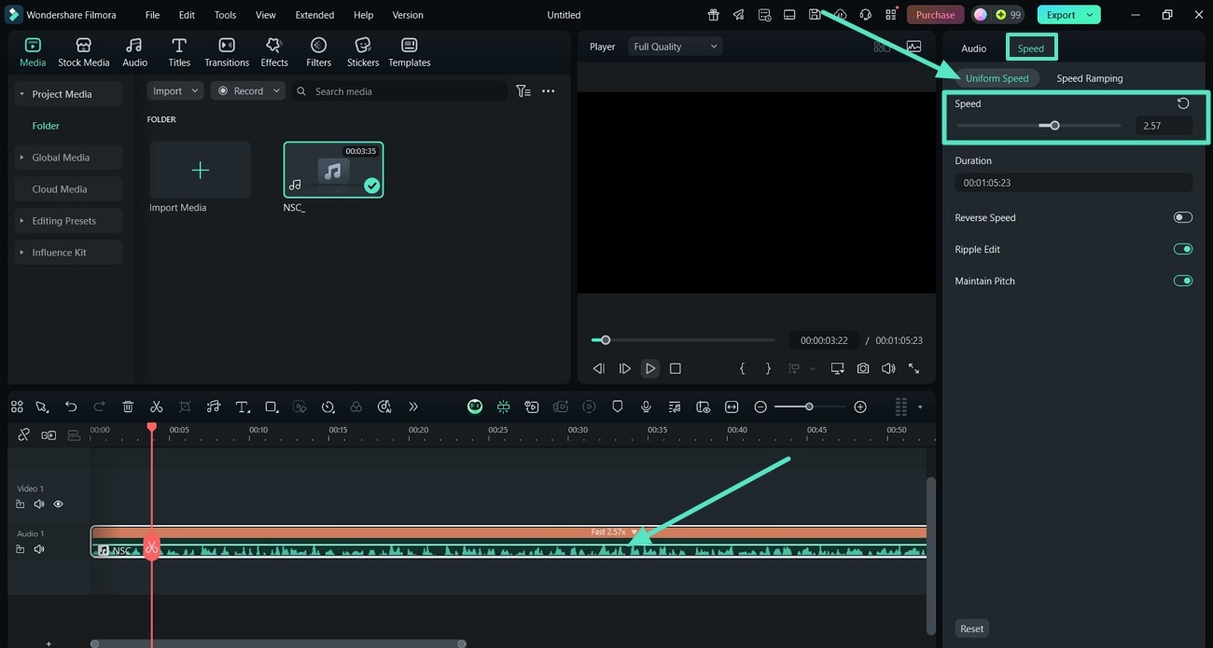The width and height of the screenshot is (1213, 648).
Task: Expand the Influence Kit tree item
Action: (22, 253)
